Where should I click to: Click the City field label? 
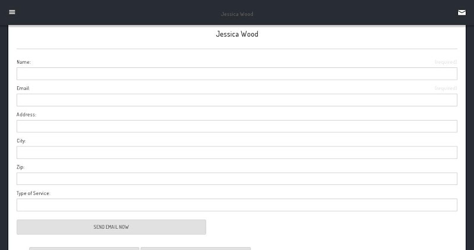[21, 141]
